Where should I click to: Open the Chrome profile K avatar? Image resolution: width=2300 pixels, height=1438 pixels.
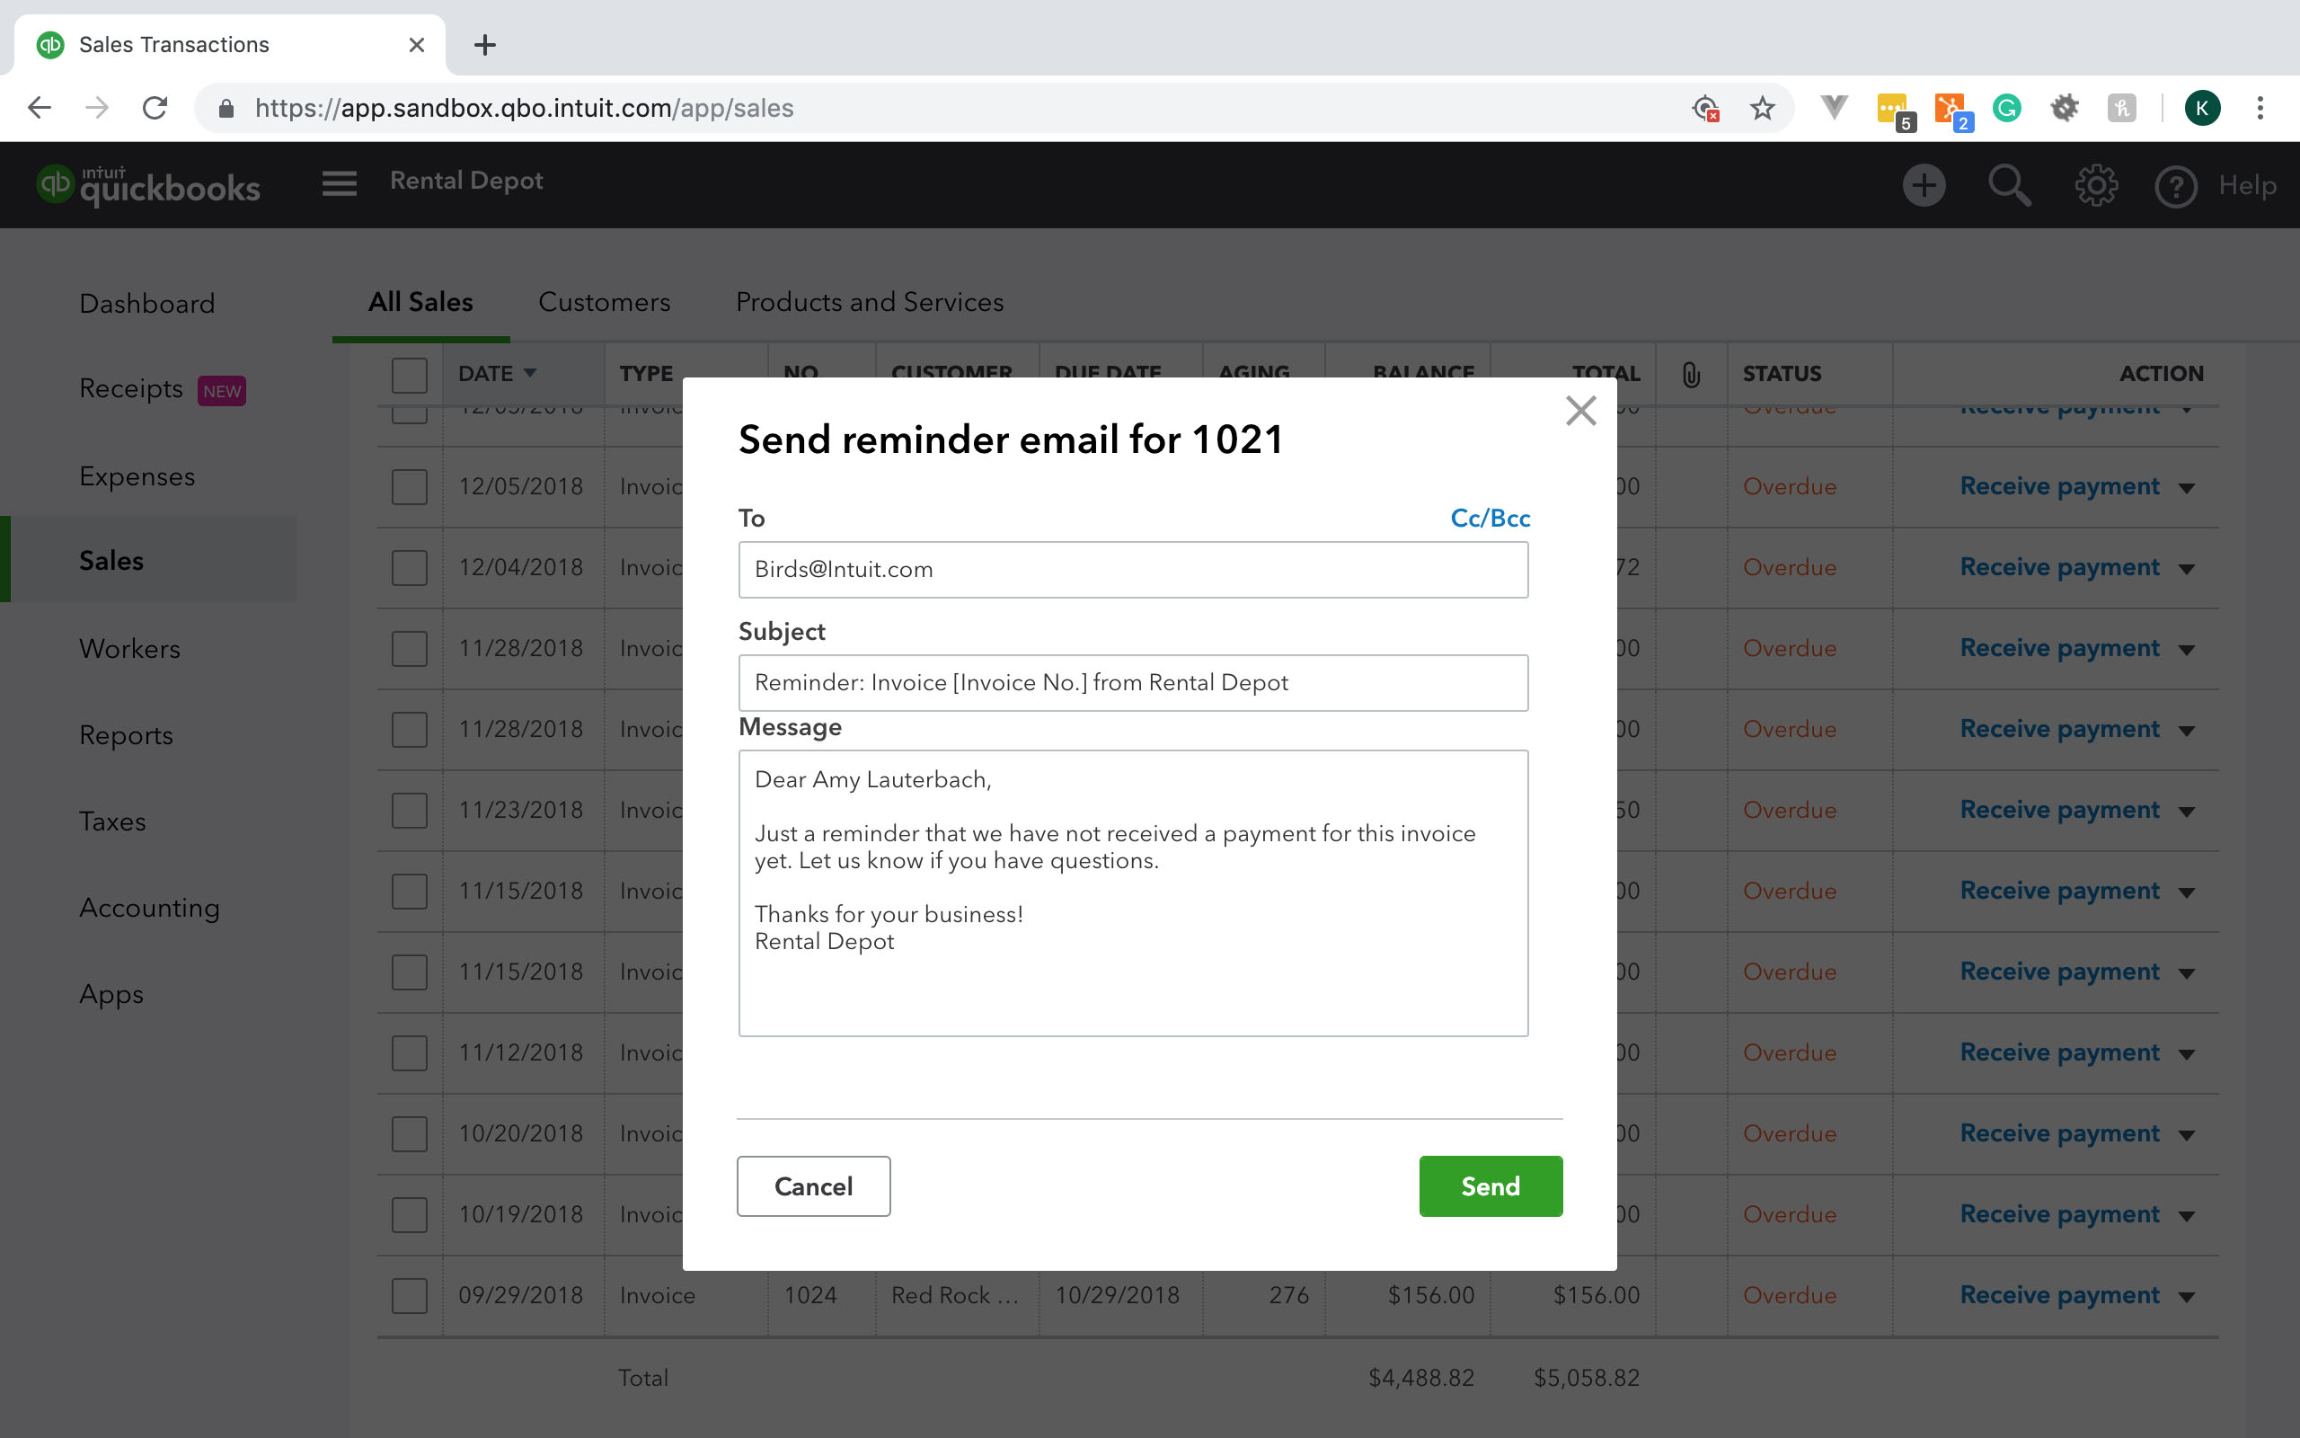click(x=2202, y=108)
